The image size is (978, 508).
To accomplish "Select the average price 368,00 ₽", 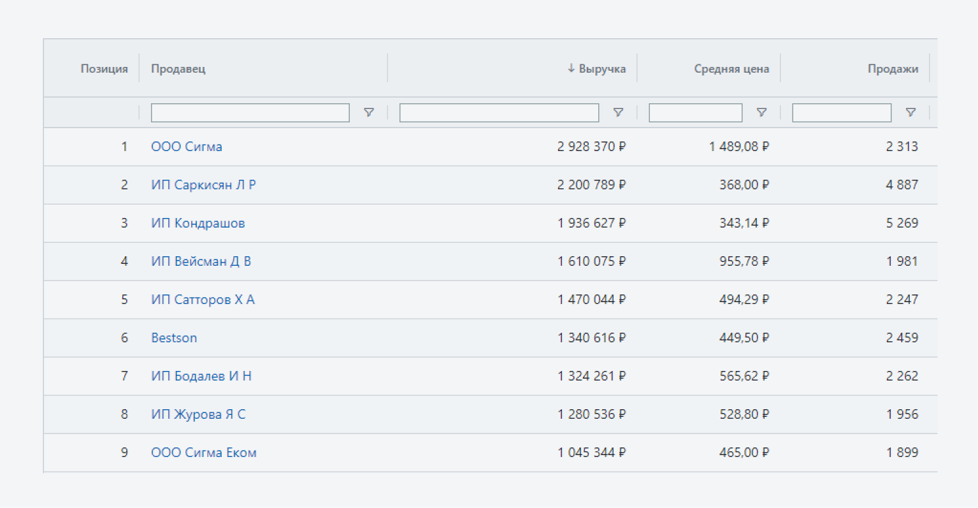I will (x=744, y=185).
